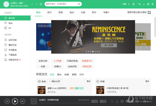
Task: Select the last banner indicator dot
Action: 99,51
